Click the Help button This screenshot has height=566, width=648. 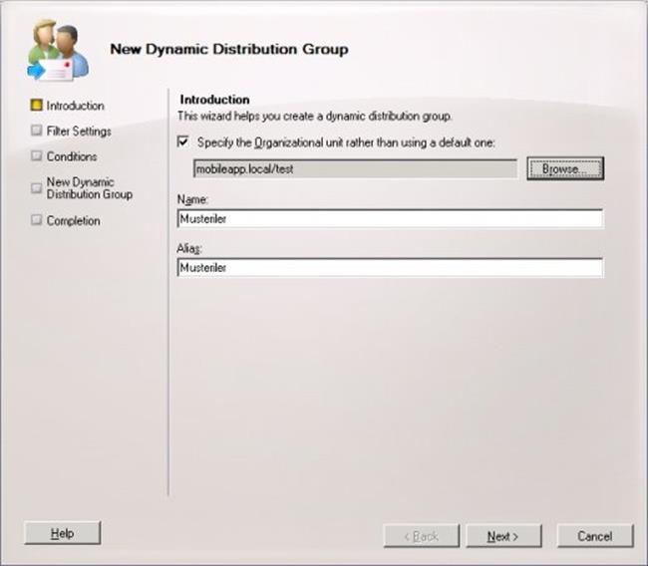(63, 533)
